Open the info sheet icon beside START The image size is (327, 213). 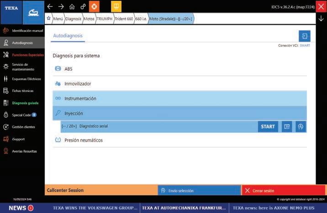point(287,127)
